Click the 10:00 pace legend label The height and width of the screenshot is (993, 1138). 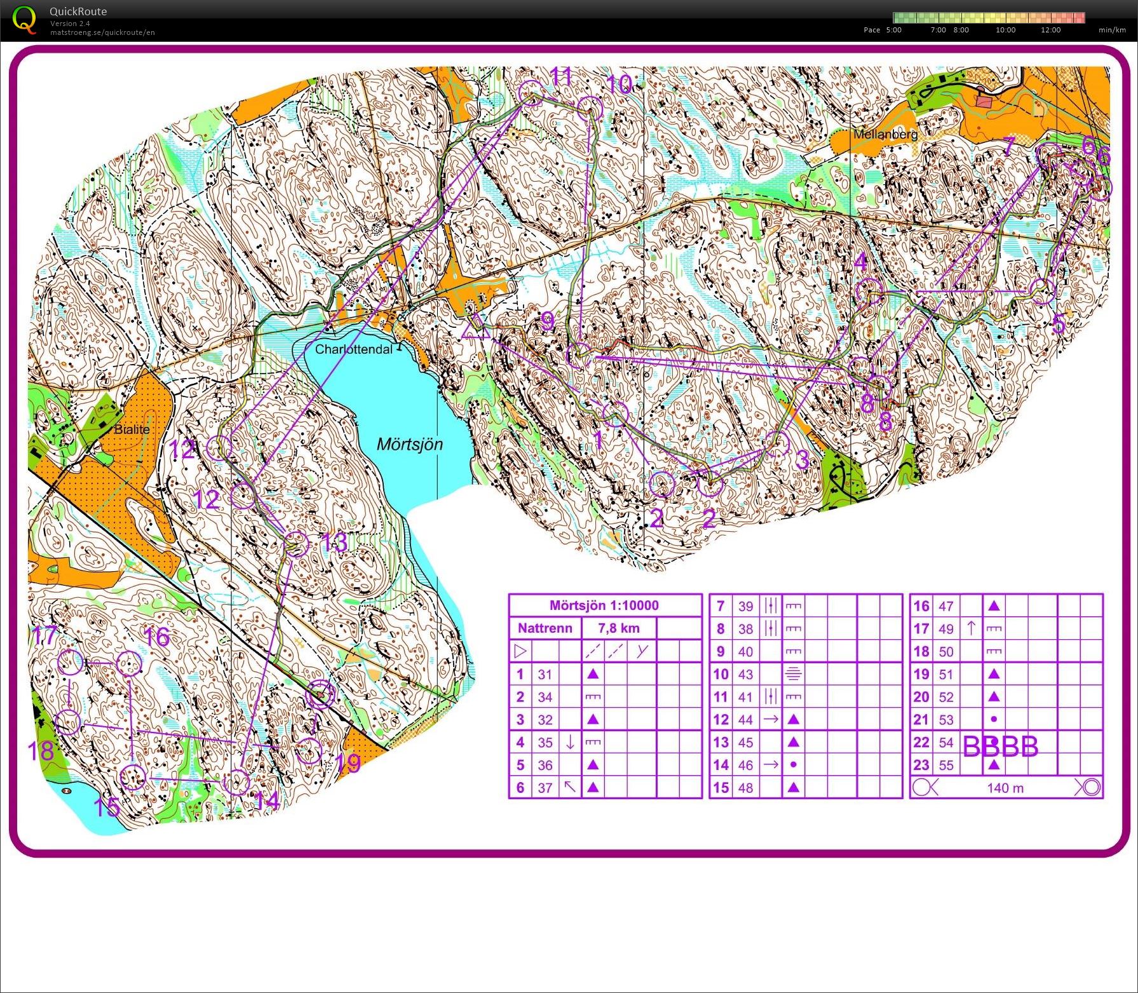[1005, 30]
